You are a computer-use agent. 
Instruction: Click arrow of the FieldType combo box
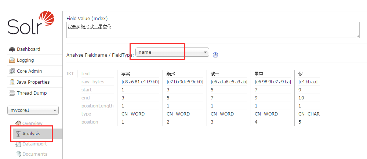click(x=205, y=52)
